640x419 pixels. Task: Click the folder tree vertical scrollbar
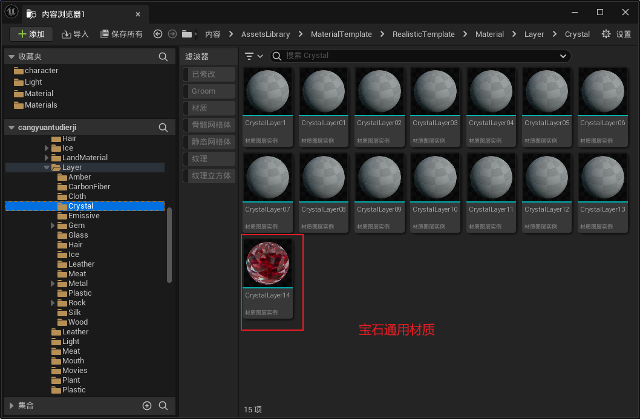(x=169, y=245)
